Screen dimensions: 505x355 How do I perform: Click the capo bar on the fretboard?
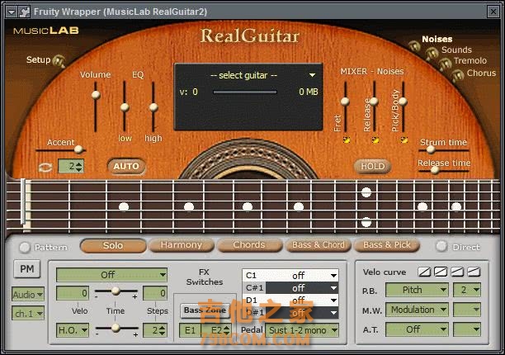(23, 201)
